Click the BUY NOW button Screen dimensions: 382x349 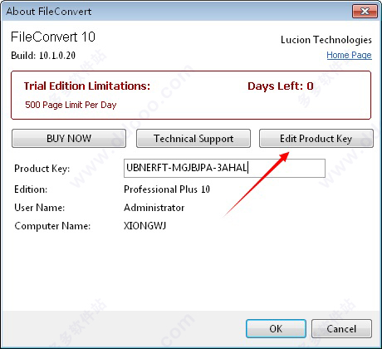(69, 138)
